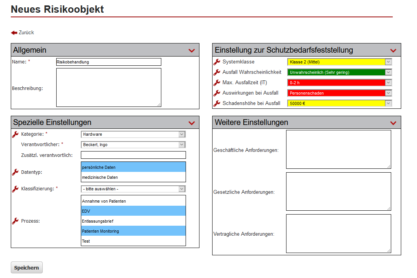
Task: Select medizinische Daten in the Datentyp list
Action: tap(133, 178)
